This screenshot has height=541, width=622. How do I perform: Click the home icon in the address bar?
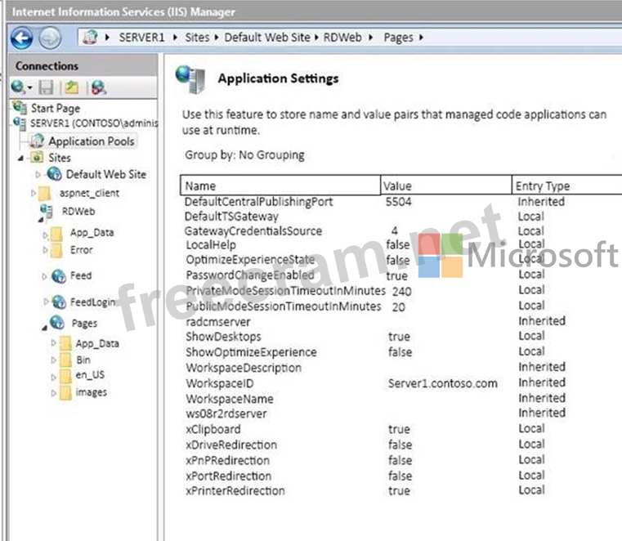click(x=91, y=38)
